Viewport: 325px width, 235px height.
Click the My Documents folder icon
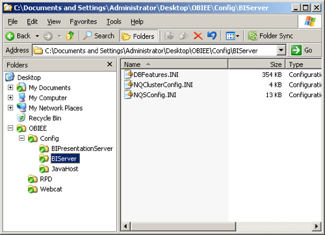click(21, 87)
